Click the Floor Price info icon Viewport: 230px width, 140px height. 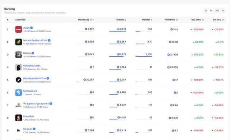coord(177,20)
